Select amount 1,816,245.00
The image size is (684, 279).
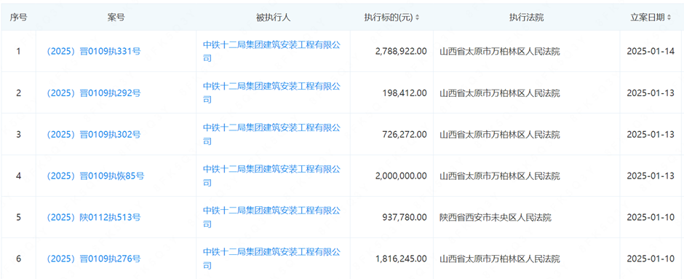coord(401,259)
